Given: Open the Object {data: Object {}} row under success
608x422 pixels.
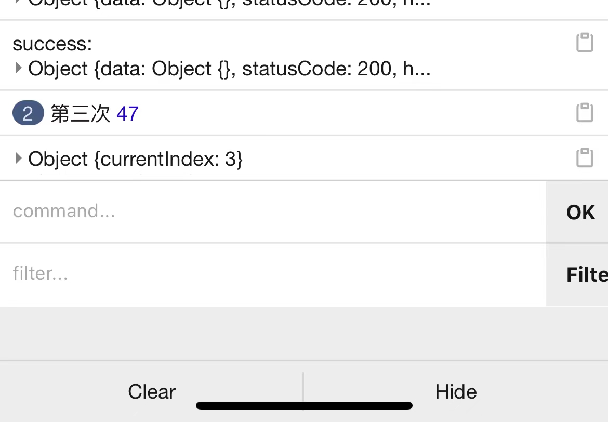Looking at the screenshot, I should point(229,69).
